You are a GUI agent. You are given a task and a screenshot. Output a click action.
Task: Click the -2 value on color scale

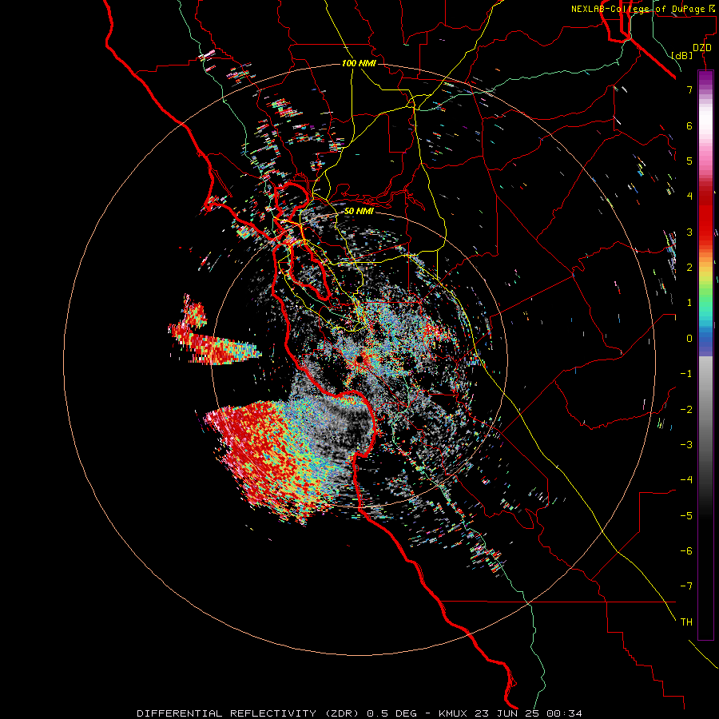click(x=686, y=410)
